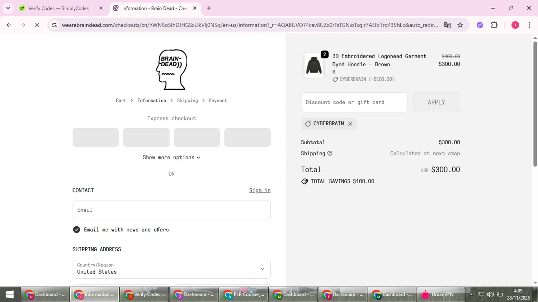Open the Chrome three-dot menu
The image size is (538, 302).
[x=529, y=25]
